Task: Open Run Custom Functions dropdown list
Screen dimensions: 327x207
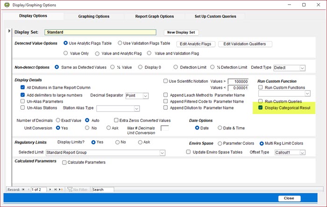Action: click(x=307, y=93)
